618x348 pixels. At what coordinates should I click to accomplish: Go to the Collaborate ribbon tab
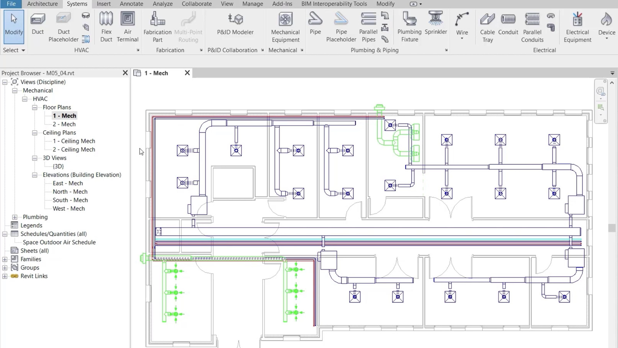197,4
